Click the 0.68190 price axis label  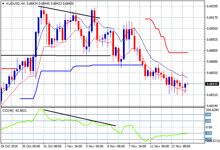coord(212,106)
